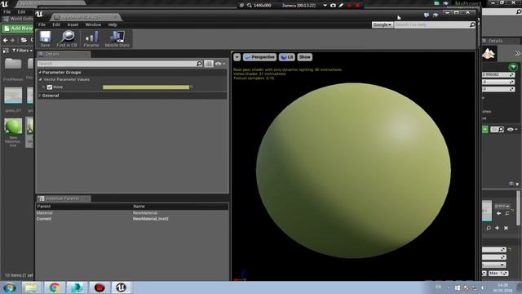522x294 pixels.
Task: Toggle the sources panel icon beside Filters
Action: tap(6, 51)
